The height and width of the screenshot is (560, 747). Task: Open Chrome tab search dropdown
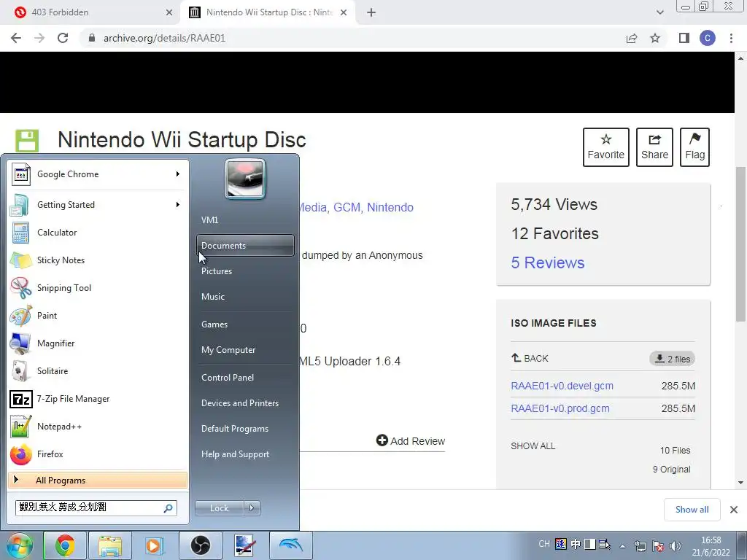click(659, 12)
